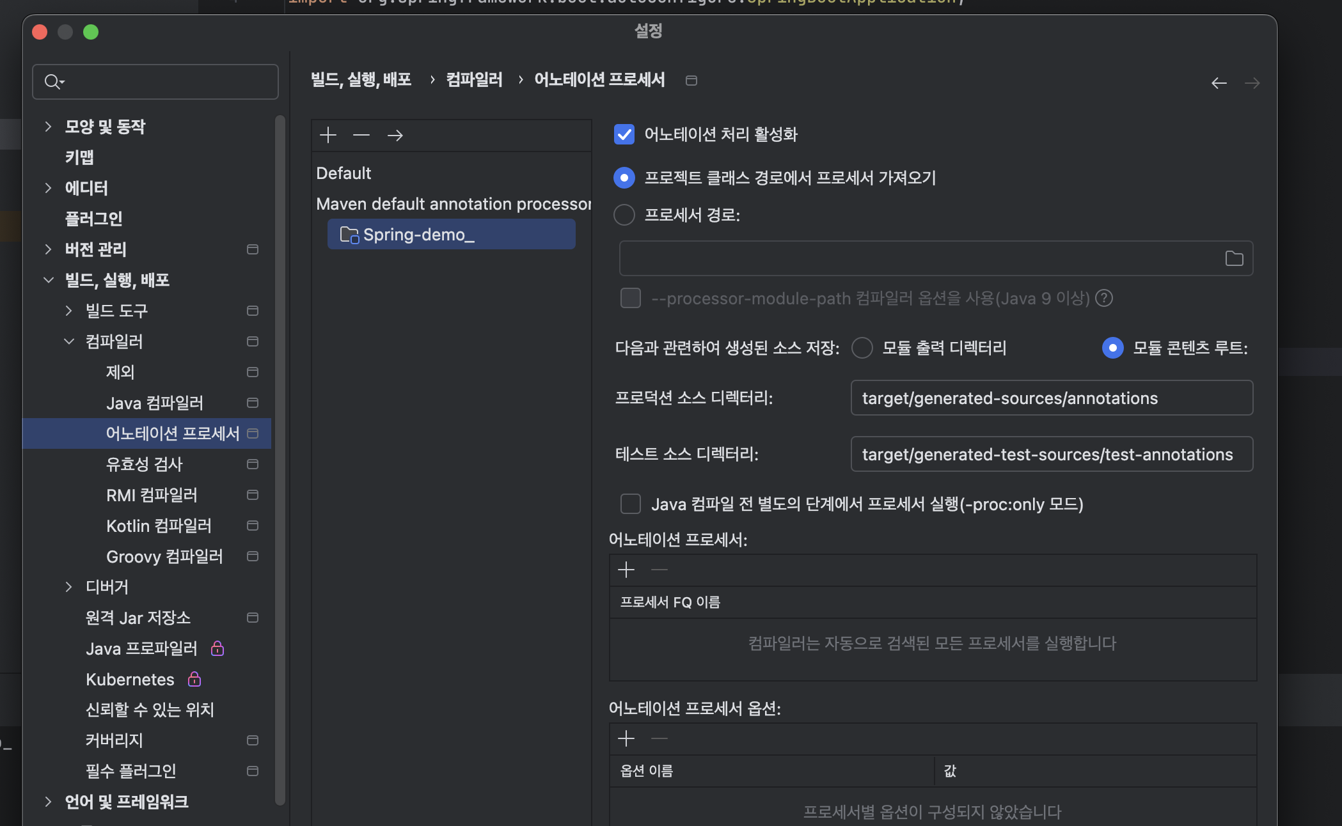This screenshot has height=826, width=1342.
Task: Add a new annotation processor option
Action: pyautogui.click(x=626, y=738)
